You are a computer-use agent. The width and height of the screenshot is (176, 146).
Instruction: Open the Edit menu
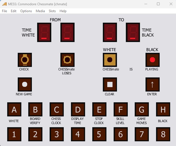click(x=14, y=11)
